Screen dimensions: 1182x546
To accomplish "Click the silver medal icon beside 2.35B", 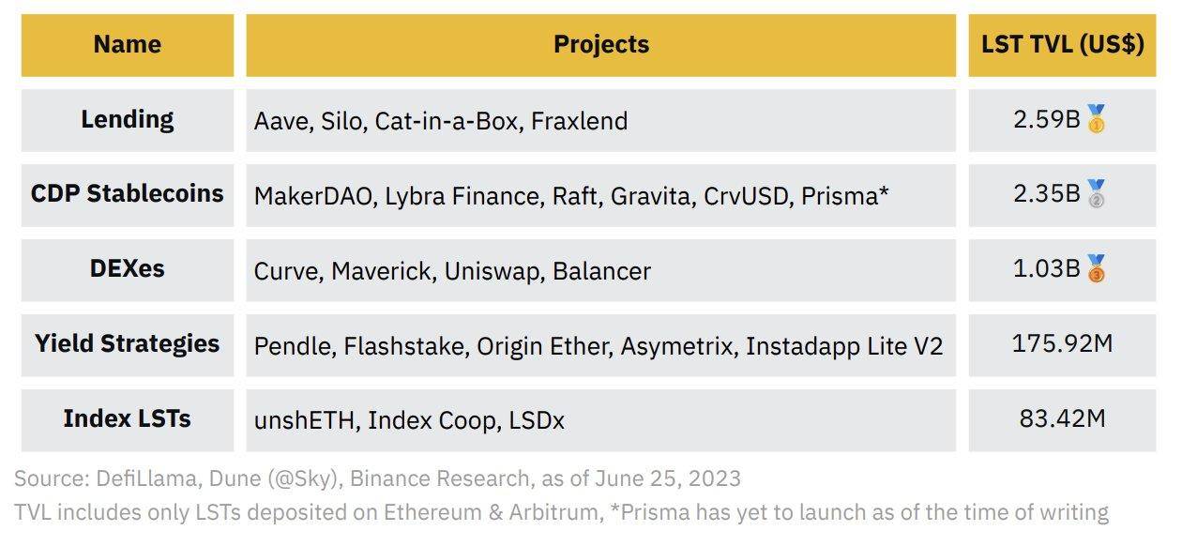I will [x=1097, y=193].
